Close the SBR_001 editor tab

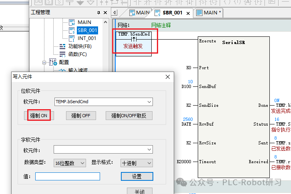pos(188,13)
